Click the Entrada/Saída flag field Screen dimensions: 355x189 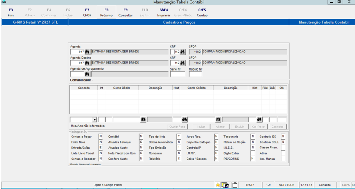pyautogui.click(x=101, y=148)
